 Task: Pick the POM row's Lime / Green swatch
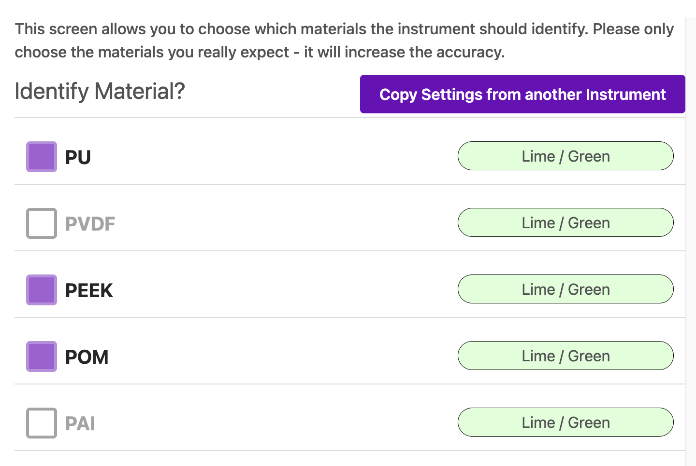565,356
